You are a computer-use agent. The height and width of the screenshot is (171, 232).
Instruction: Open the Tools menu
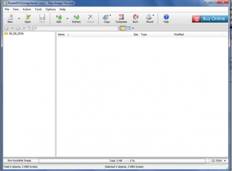[38, 9]
